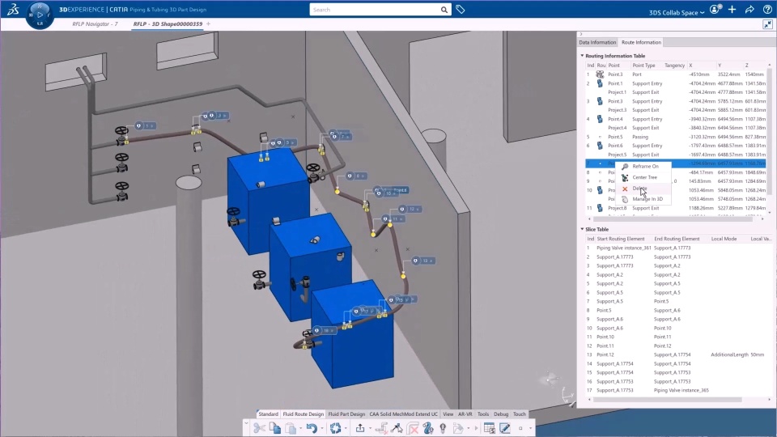This screenshot has height=437, width=777.
Task: Click the plus add icon in top bar
Action: [x=732, y=10]
